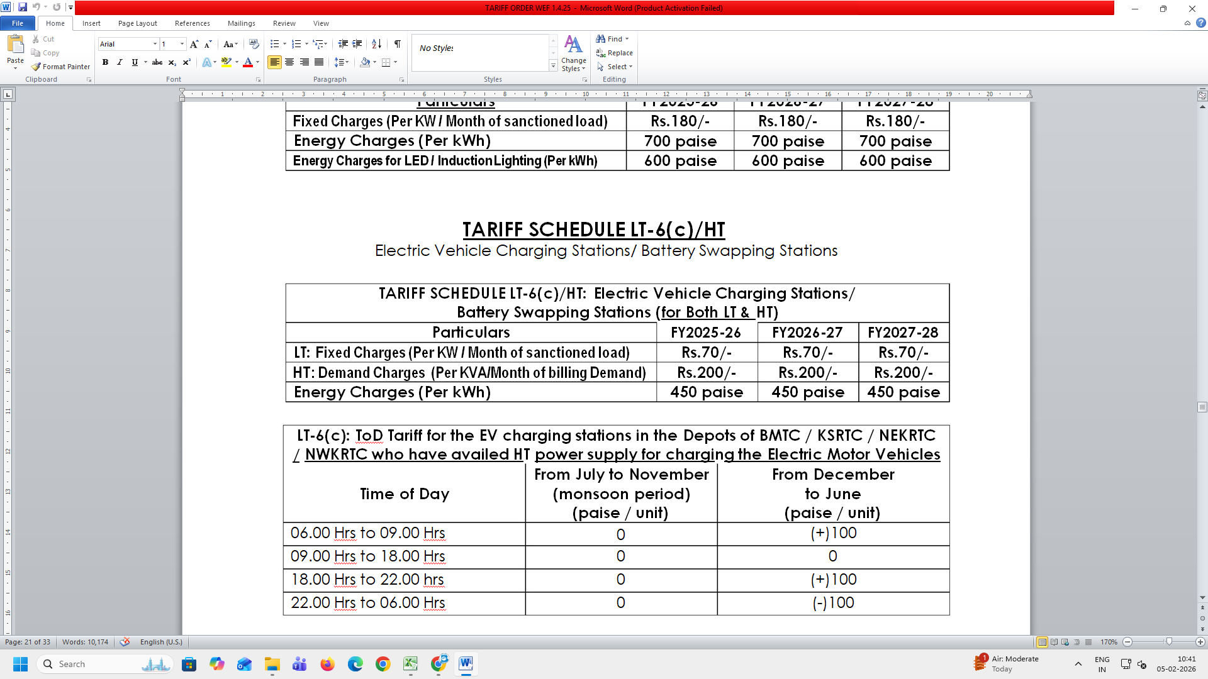Viewport: 1208px width, 679px height.
Task: Click the Format Painter tool
Action: tap(61, 67)
